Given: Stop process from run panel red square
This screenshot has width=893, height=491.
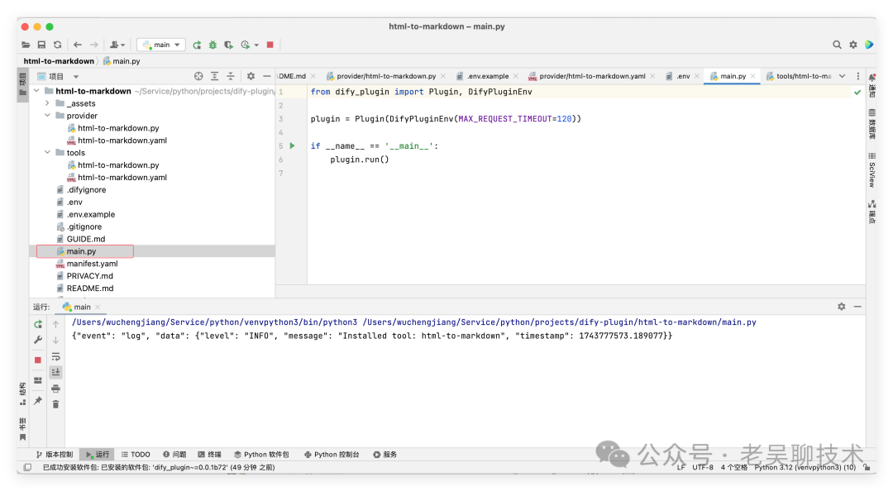Looking at the screenshot, I should click(x=38, y=360).
